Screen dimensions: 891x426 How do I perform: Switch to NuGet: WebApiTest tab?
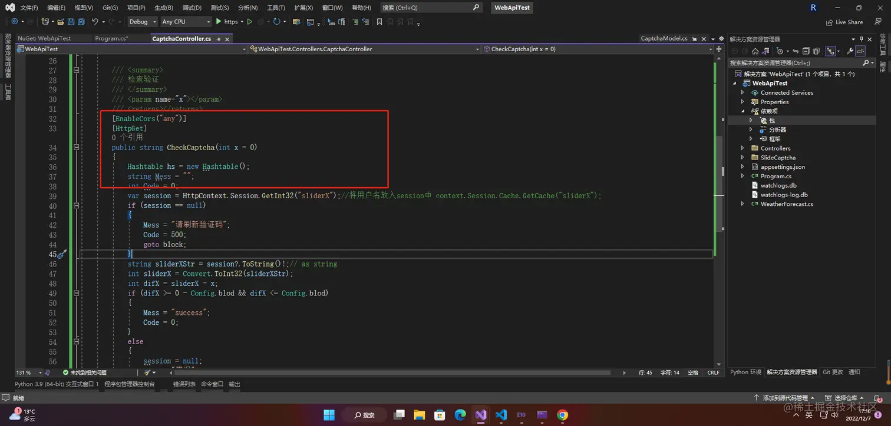click(x=44, y=38)
